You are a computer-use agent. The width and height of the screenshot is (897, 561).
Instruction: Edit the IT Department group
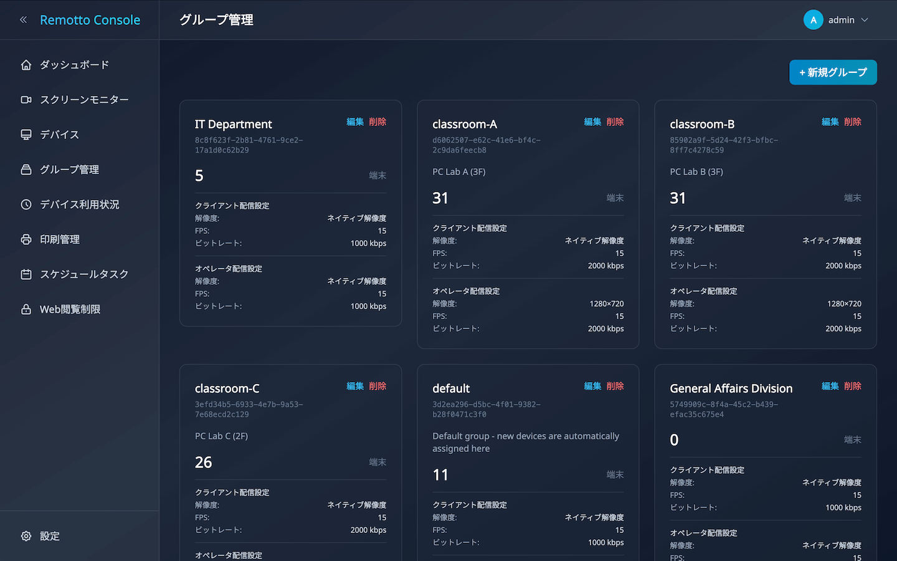[355, 122]
